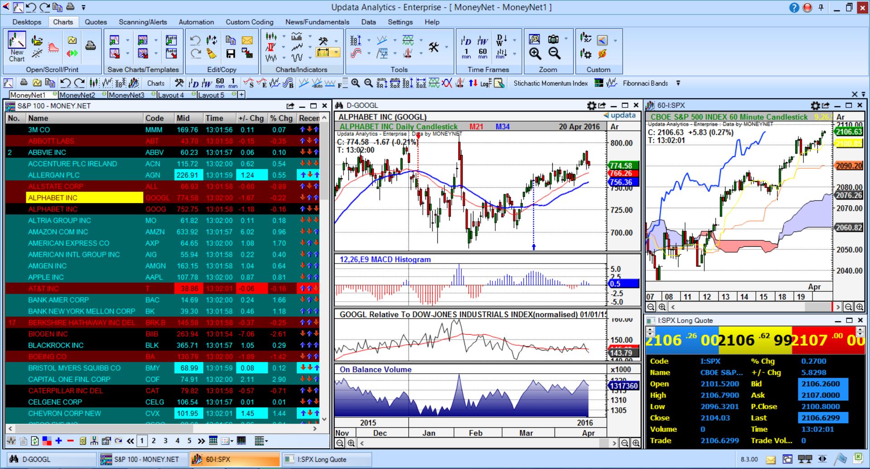Click the settings gear in D-GOOGL chart header
Viewport: 870px width, 469px height.
[591, 106]
